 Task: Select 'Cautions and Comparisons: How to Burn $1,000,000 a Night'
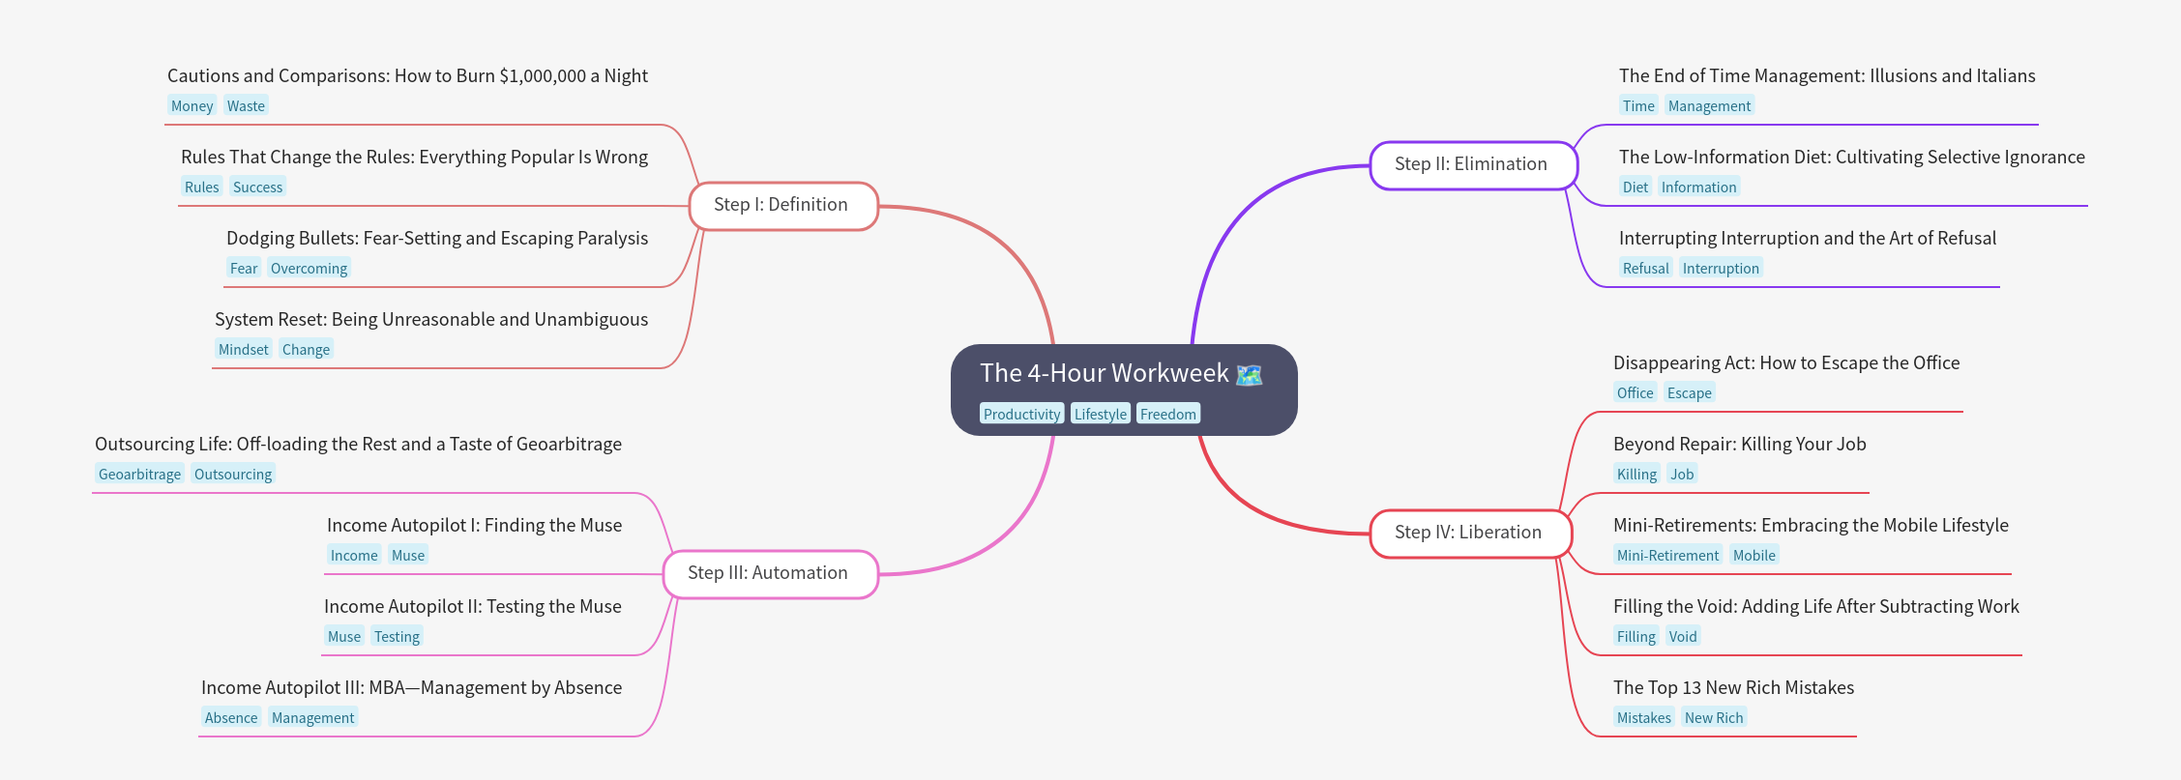pyautogui.click(x=407, y=75)
